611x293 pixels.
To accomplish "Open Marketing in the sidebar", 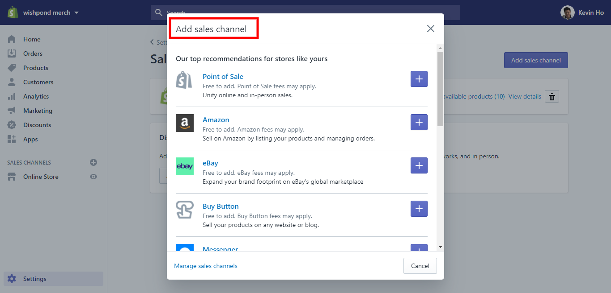I will click(38, 111).
